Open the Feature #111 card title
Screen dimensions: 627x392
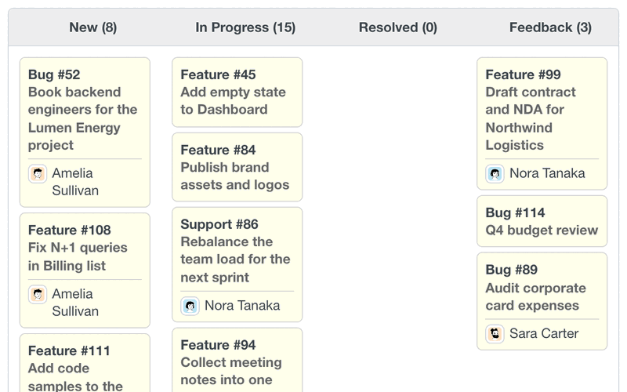tap(69, 350)
